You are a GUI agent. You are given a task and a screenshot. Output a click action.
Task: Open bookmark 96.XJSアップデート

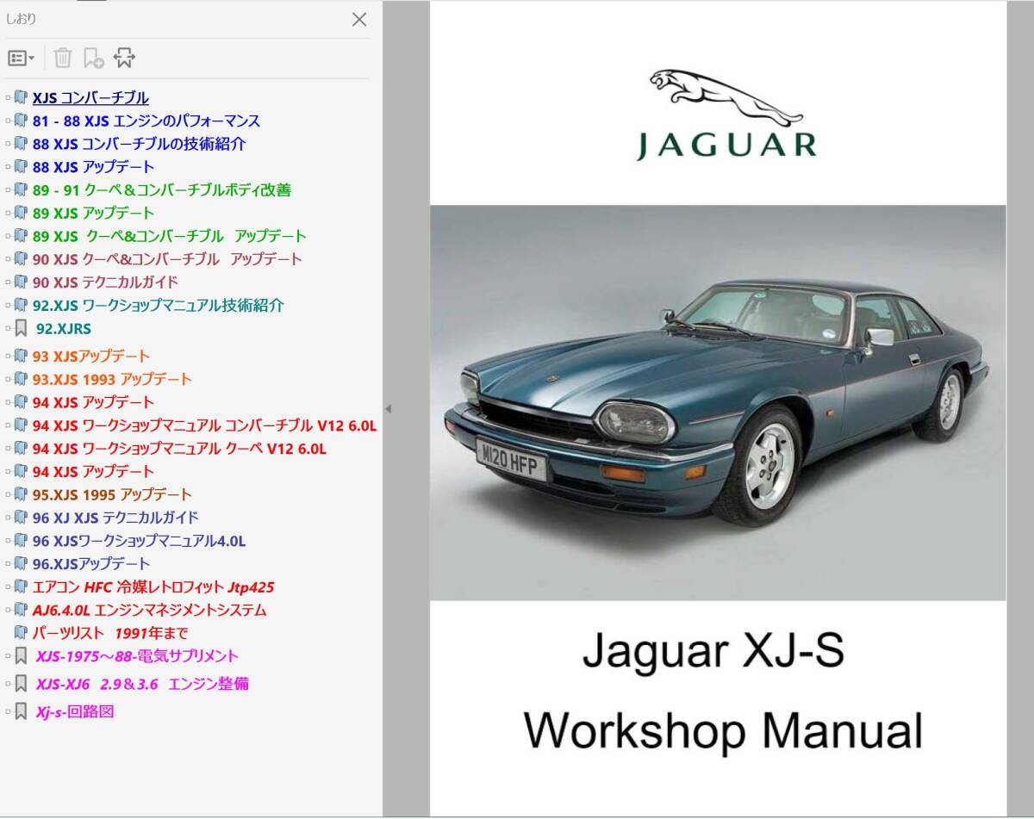pyautogui.click(x=91, y=564)
